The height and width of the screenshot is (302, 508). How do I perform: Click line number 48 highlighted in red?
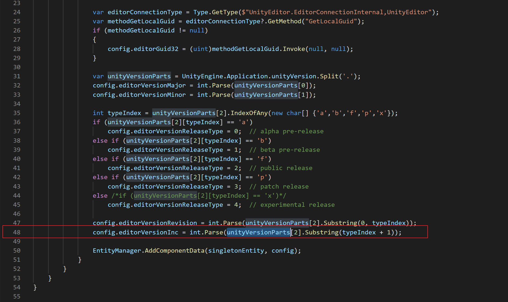[x=17, y=232]
